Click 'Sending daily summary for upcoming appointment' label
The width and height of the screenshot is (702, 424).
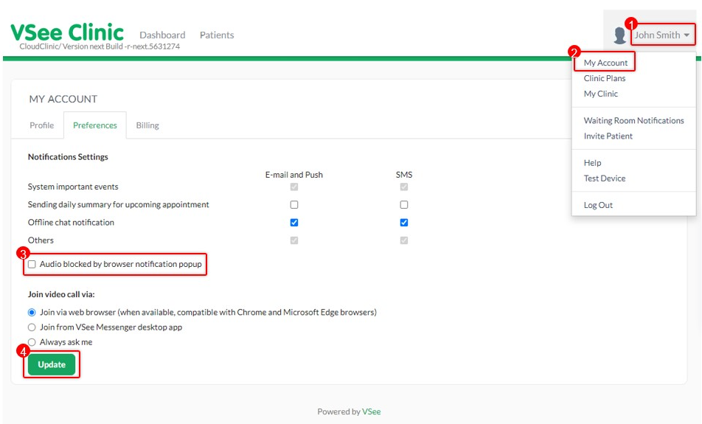[x=118, y=204]
